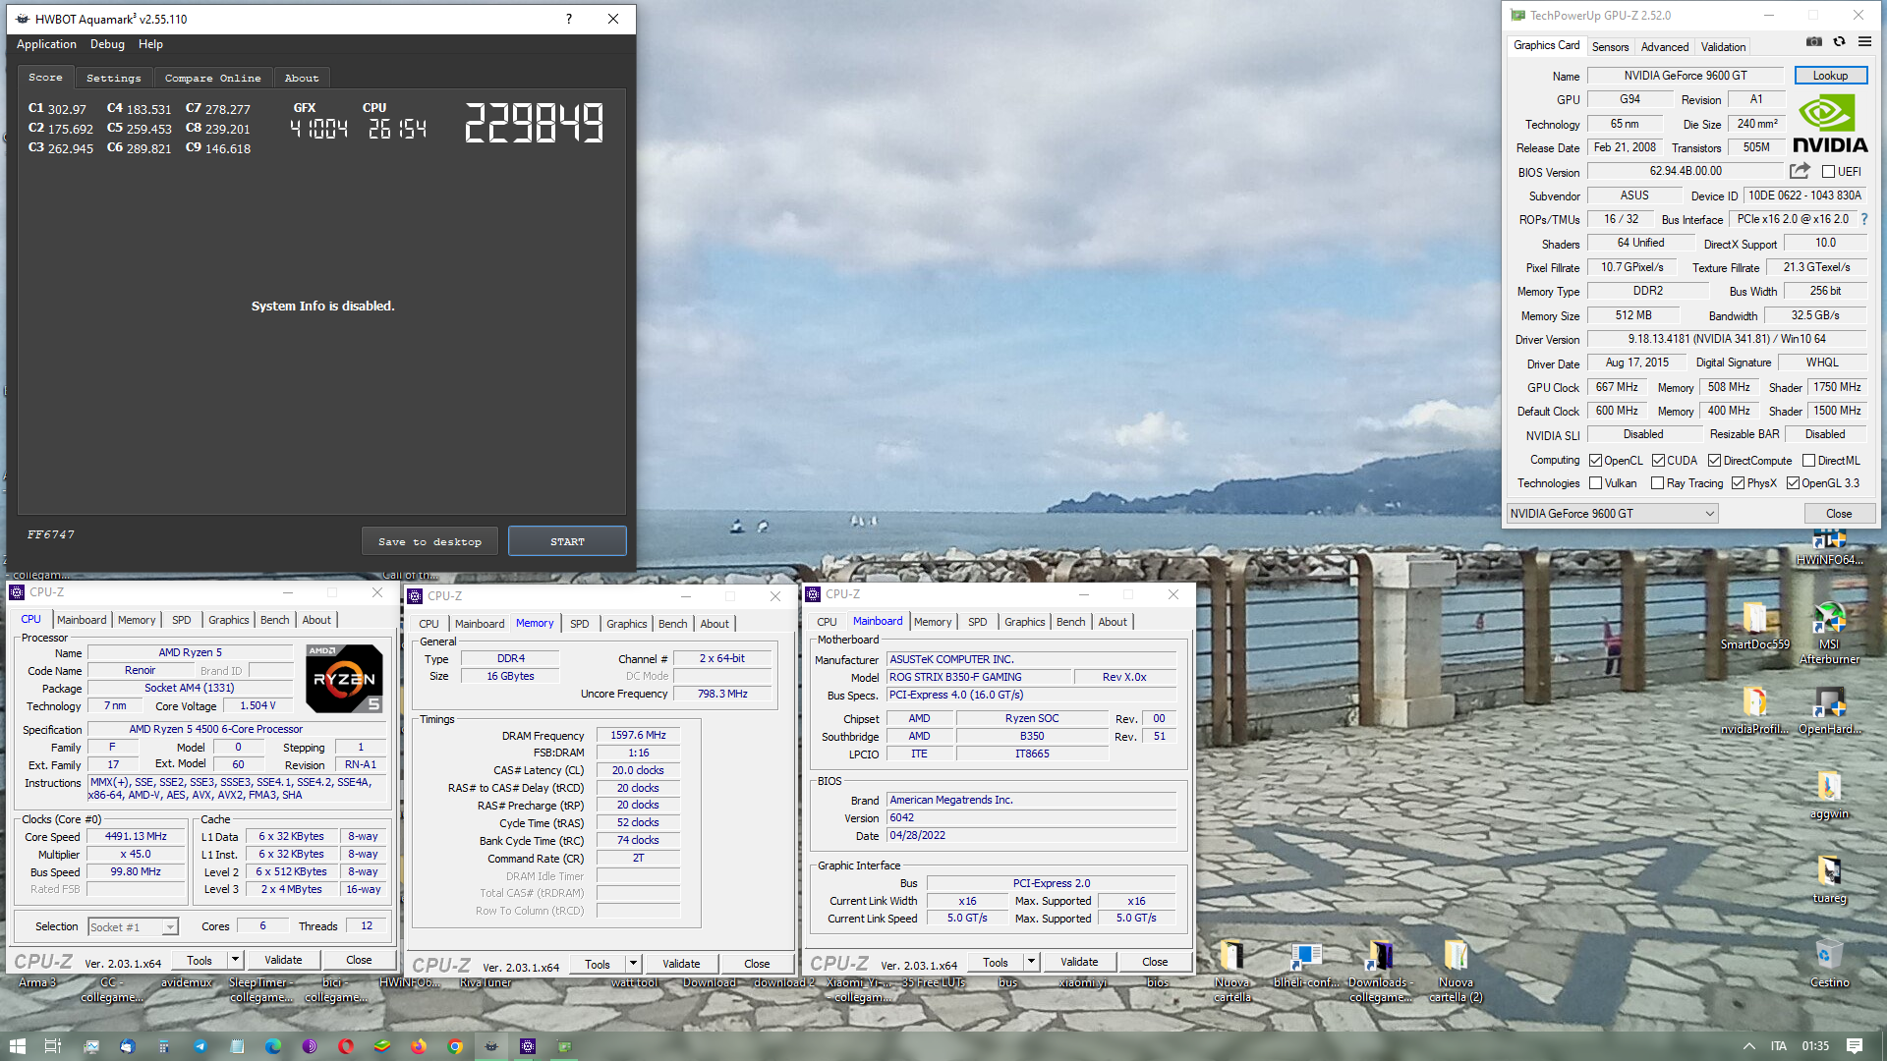Image resolution: width=1887 pixels, height=1061 pixels.
Task: Open BlueStacks from the taskbar
Action: pyautogui.click(x=382, y=1046)
